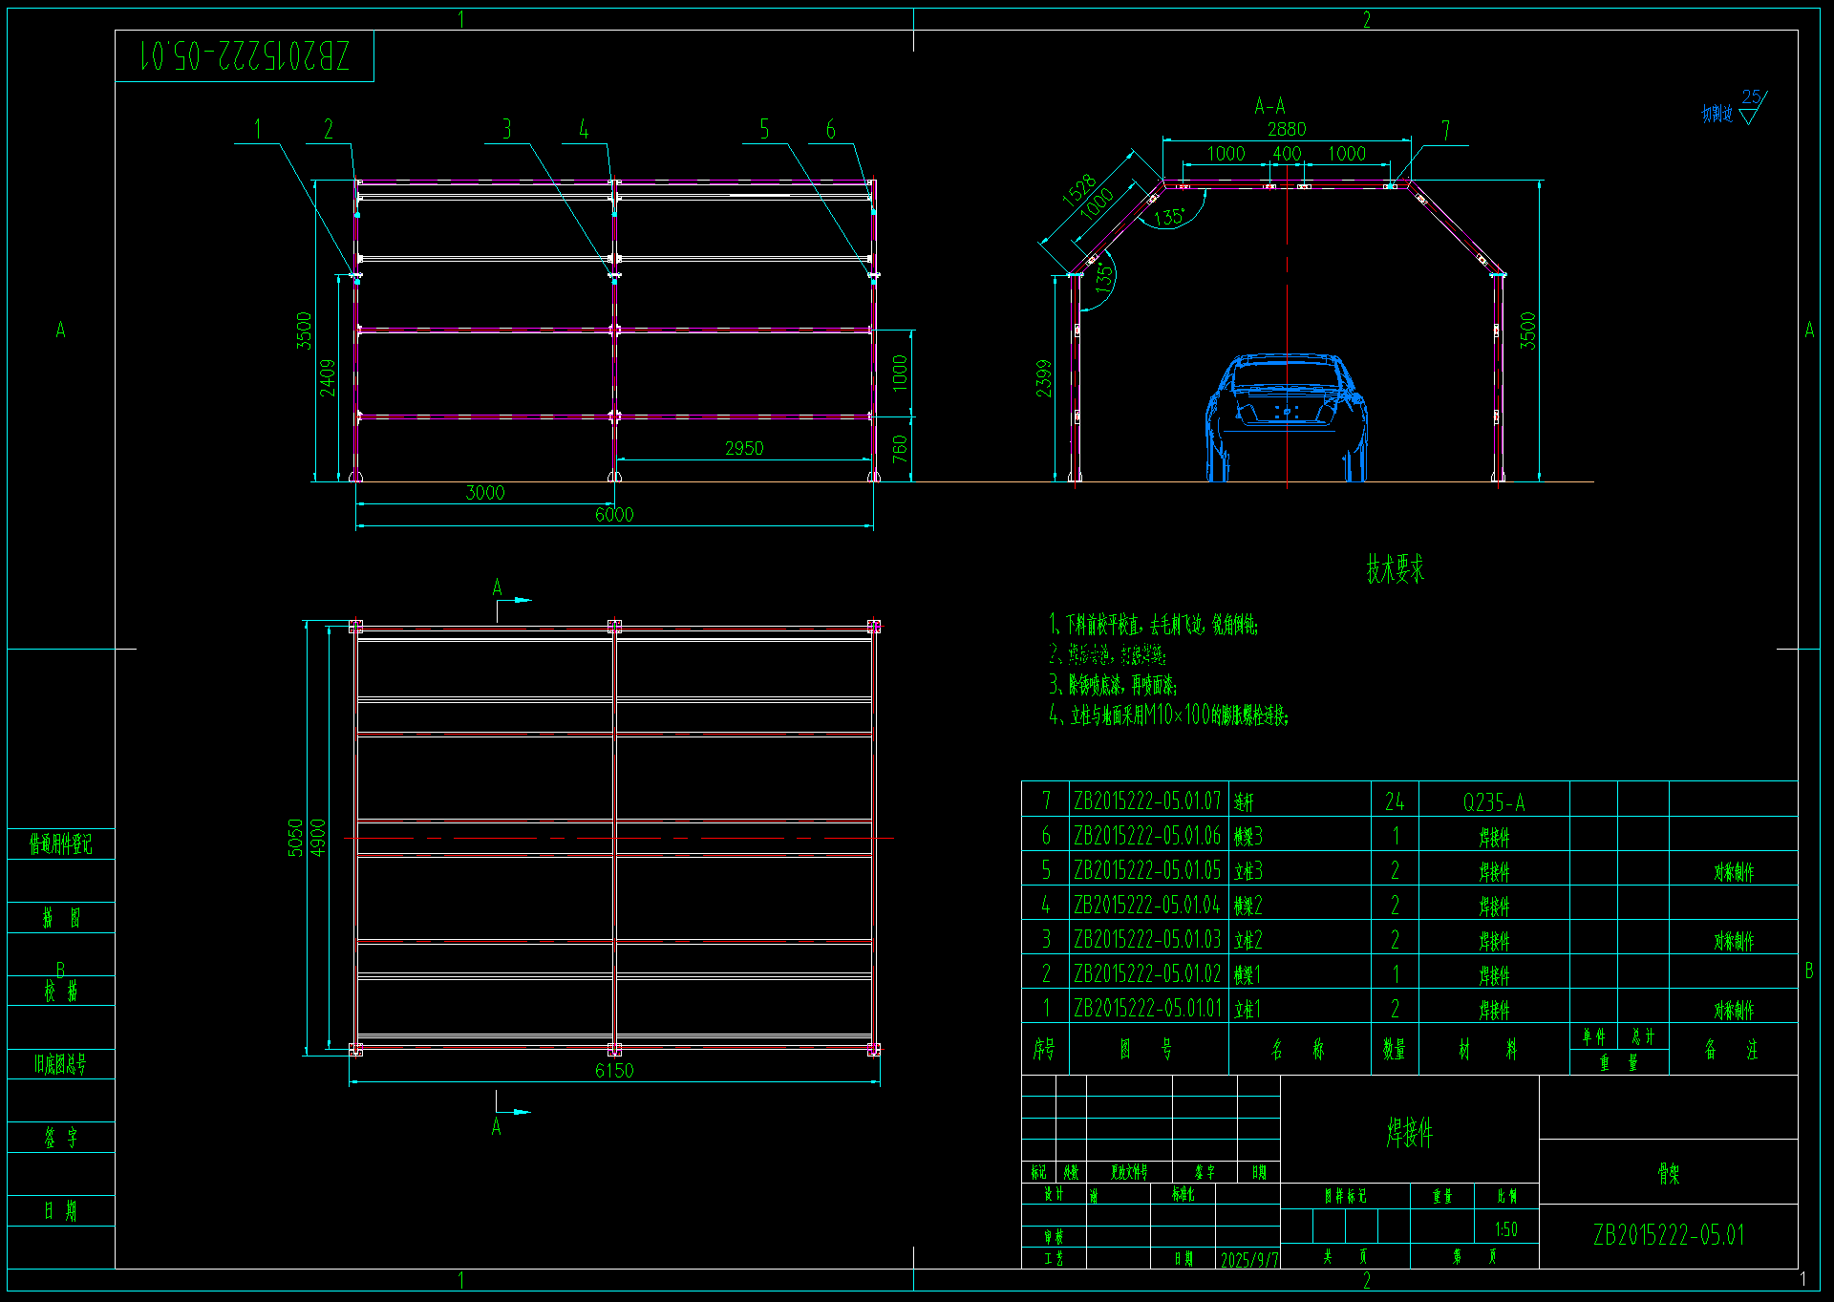Image resolution: width=1834 pixels, height=1302 pixels.
Task: Click the 6150 dimension in plan view
Action: (x=614, y=1071)
